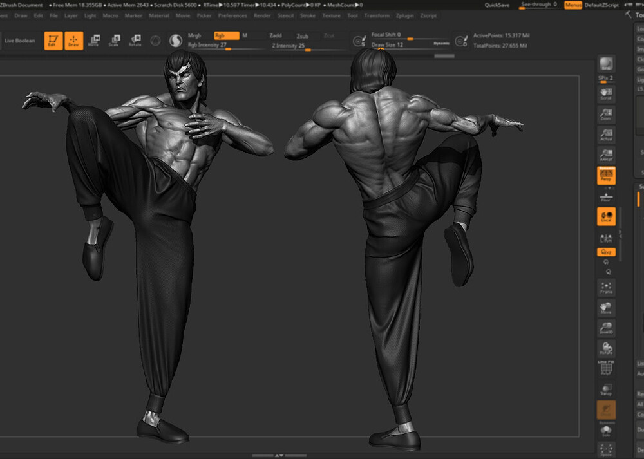The width and height of the screenshot is (644, 459).
Task: Open the Zscript menu
Action: pyautogui.click(x=428, y=15)
